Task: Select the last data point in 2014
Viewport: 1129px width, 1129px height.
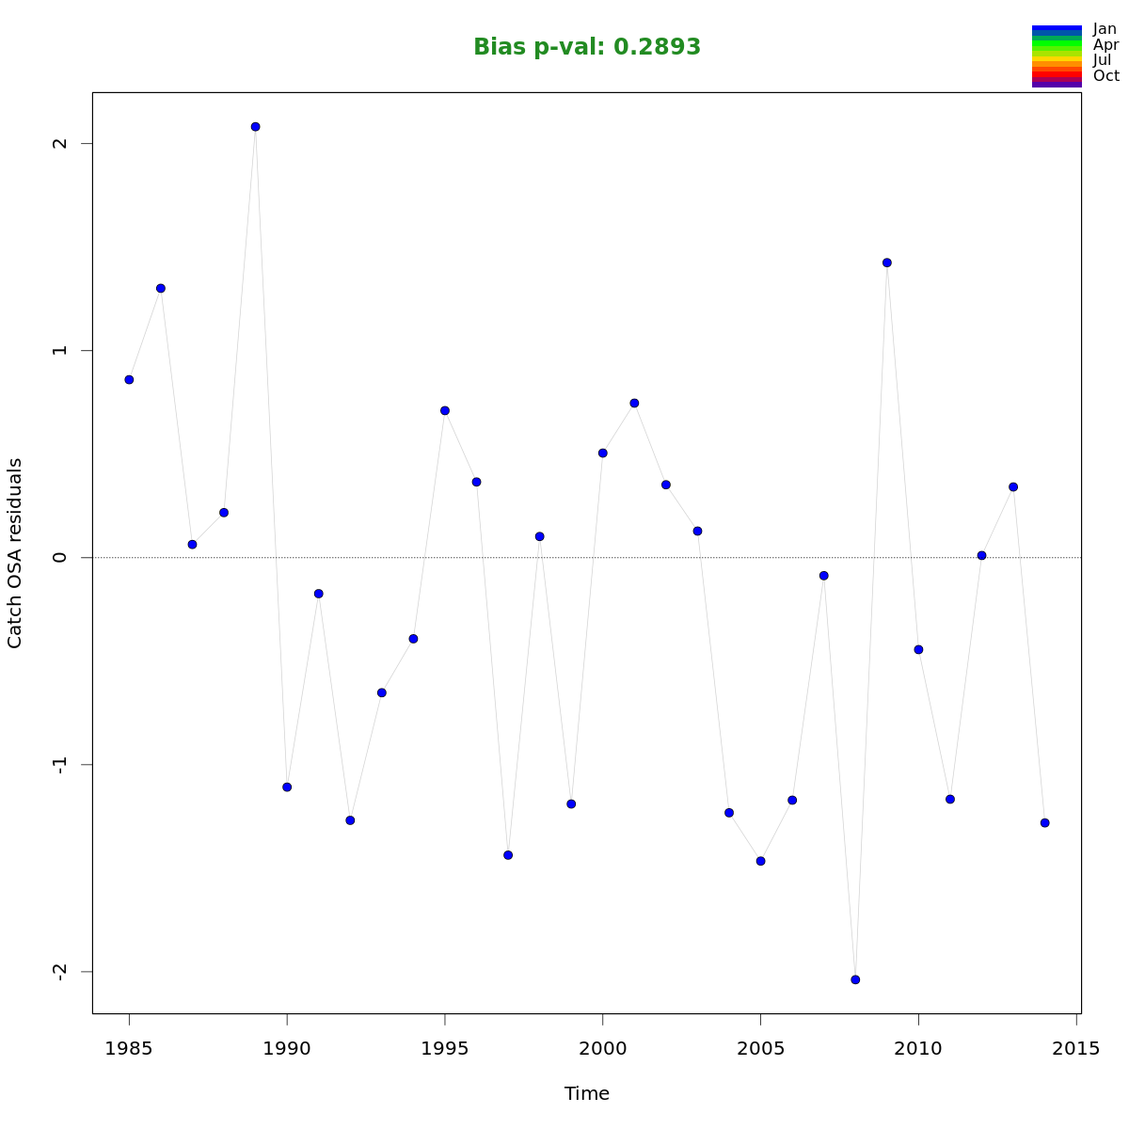Action: (x=1045, y=823)
